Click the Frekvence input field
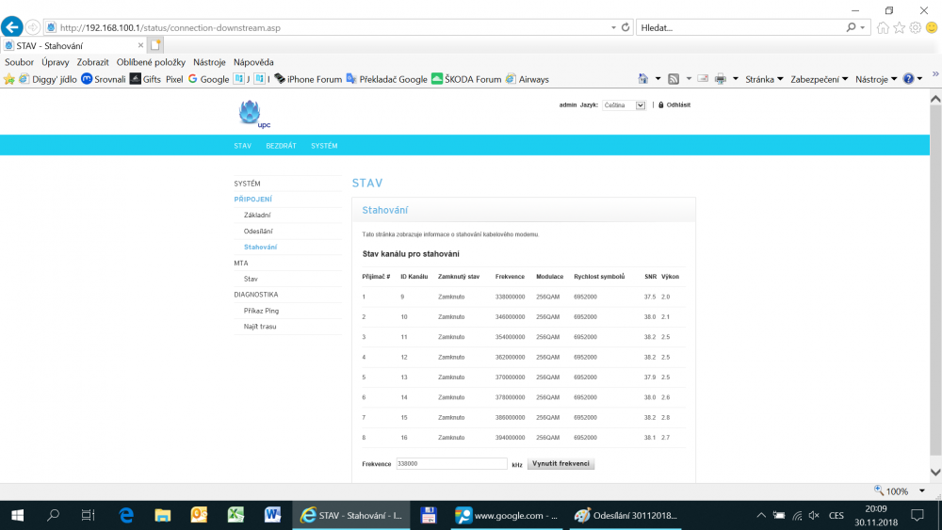This screenshot has height=530, width=942. (x=450, y=464)
